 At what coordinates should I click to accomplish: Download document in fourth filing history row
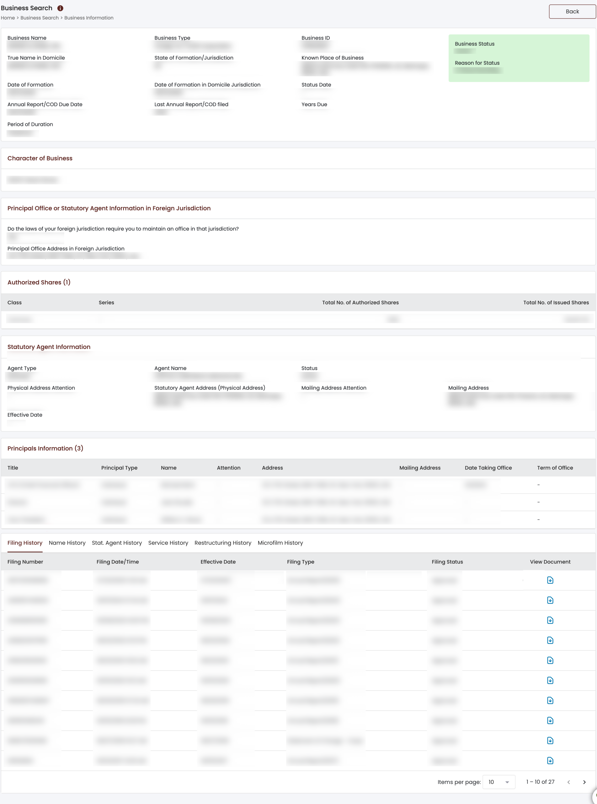[550, 640]
